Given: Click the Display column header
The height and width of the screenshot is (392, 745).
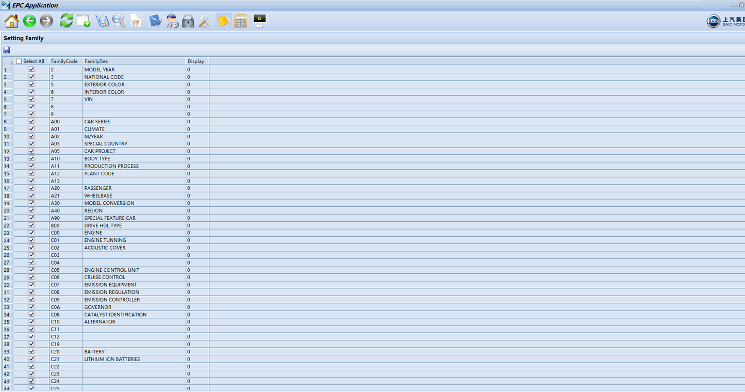Looking at the screenshot, I should (196, 61).
